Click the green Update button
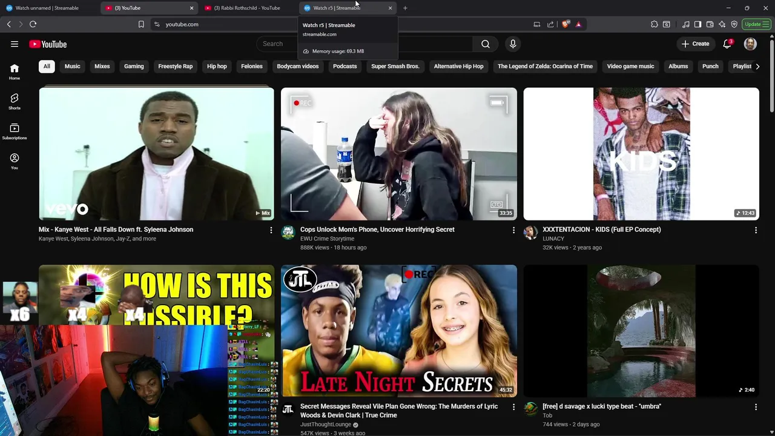This screenshot has width=775, height=436. [x=756, y=24]
